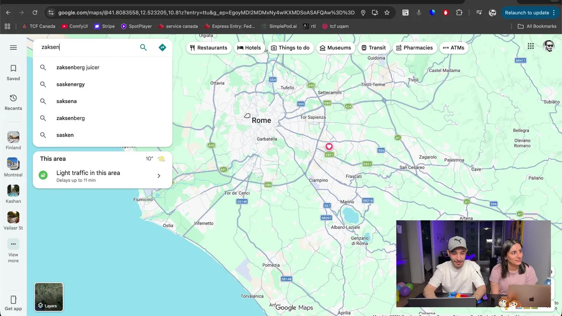Open Directions with the blue arrow icon
This screenshot has width=562, height=316.
point(162,47)
